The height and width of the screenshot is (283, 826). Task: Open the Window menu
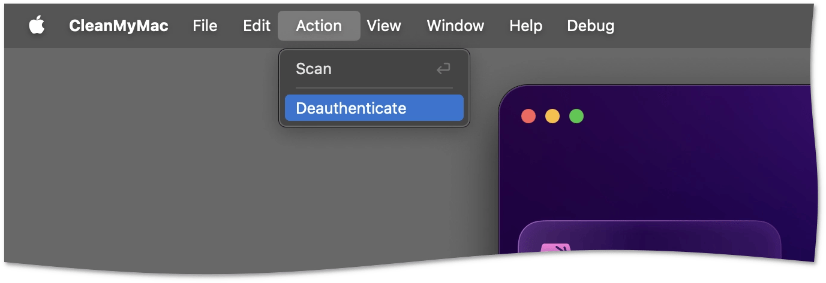pos(455,26)
